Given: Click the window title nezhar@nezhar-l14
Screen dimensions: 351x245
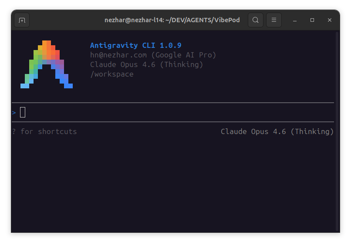Looking at the screenshot, I should (172, 20).
